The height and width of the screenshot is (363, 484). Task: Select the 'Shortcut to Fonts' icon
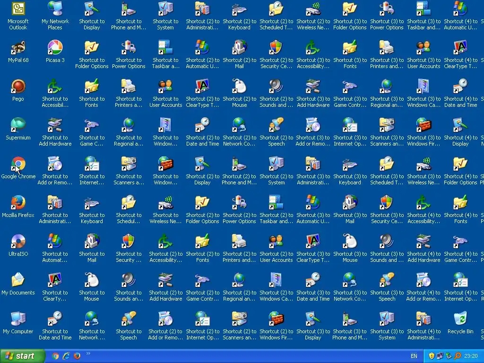(x=92, y=86)
